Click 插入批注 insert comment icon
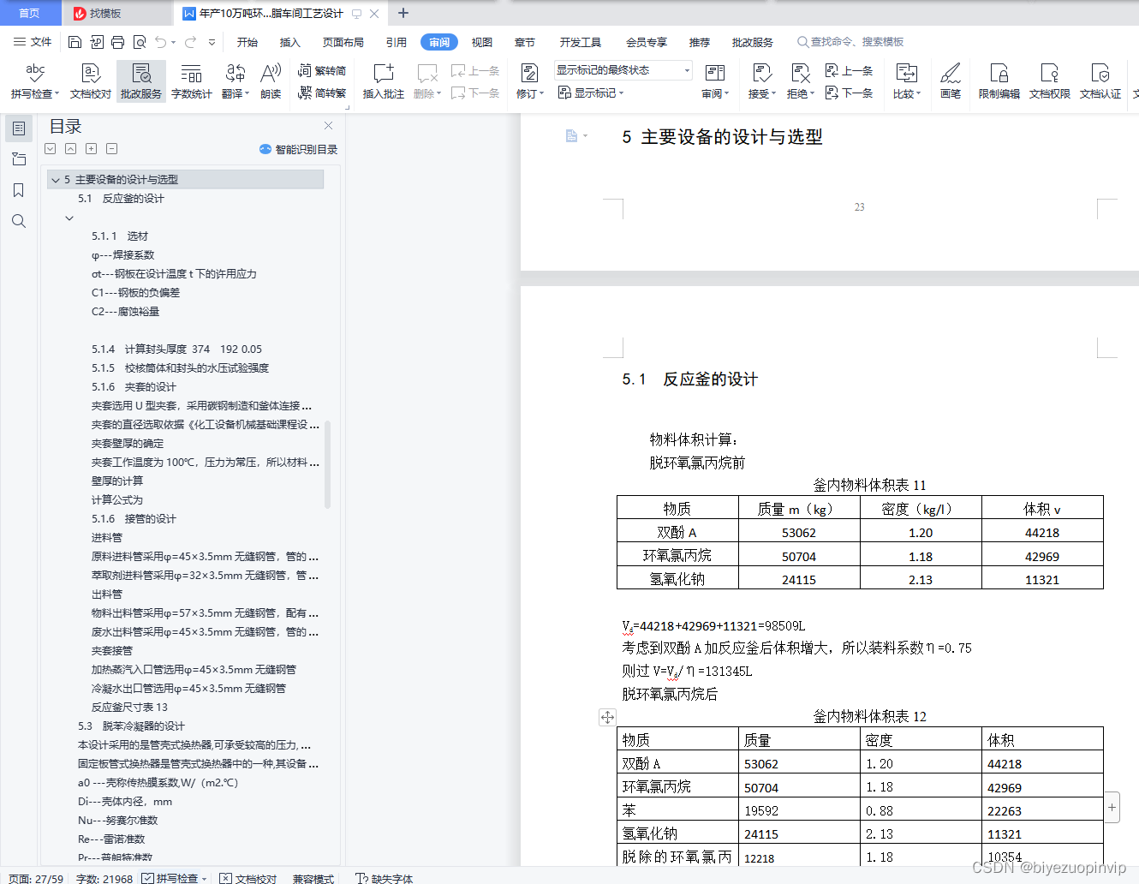The image size is (1139, 884). point(383,81)
